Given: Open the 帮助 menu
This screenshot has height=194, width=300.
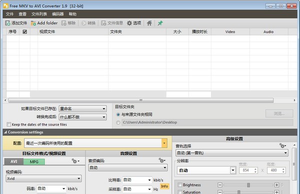Looking at the screenshot, I should tap(72, 14).
